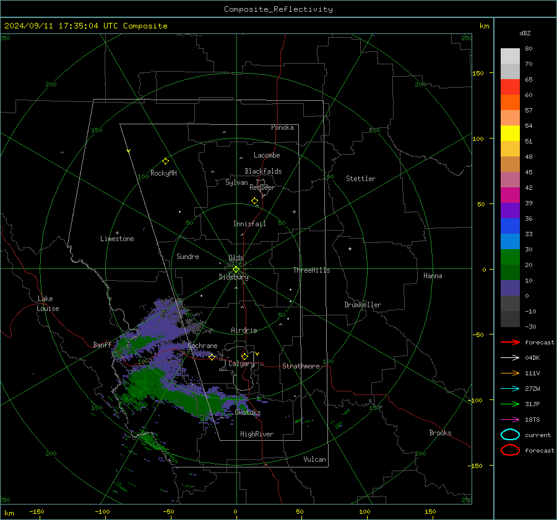This screenshot has height=520, width=557.
Task: Click the Hanna label
Action: [433, 276]
